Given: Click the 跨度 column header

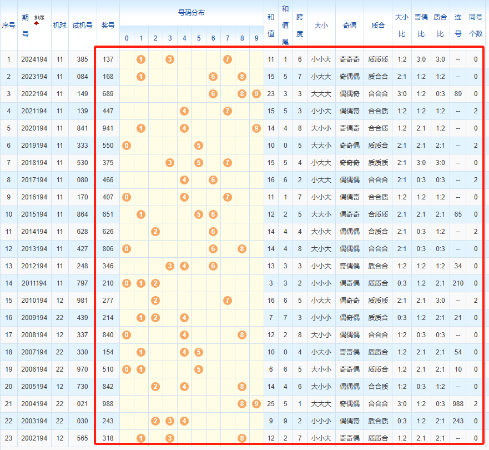Looking at the screenshot, I should 300,25.
